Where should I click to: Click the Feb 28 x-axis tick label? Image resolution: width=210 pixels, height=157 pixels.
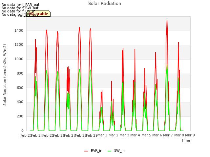tap(81, 135)
